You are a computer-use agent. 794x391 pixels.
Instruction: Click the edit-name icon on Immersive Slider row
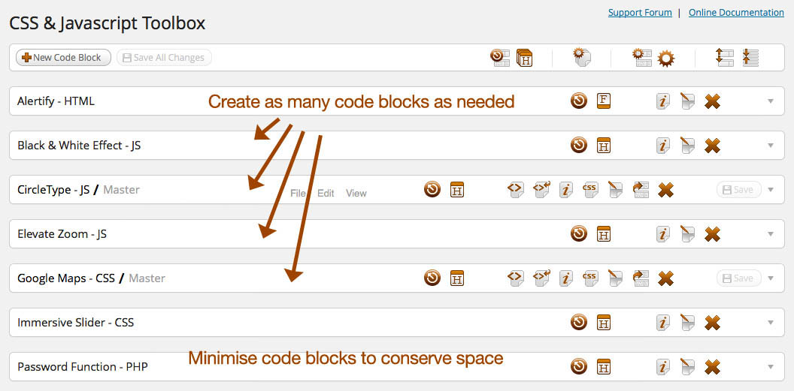pos(686,323)
